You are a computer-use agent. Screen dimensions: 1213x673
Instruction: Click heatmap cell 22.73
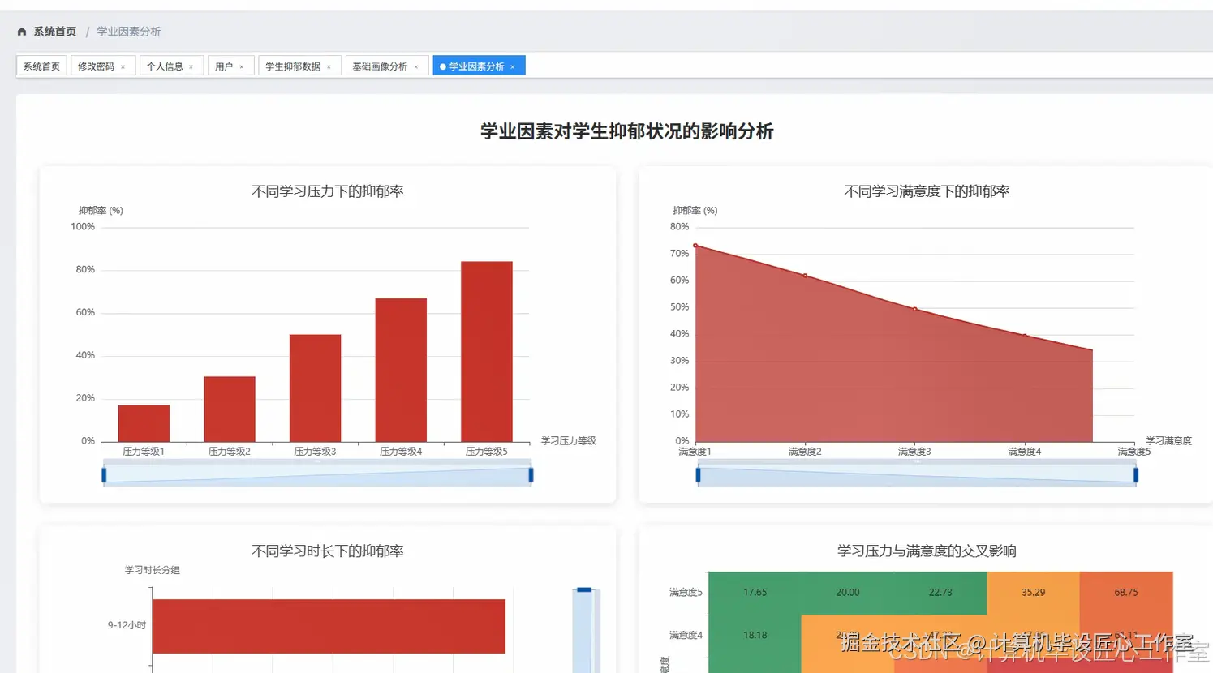pyautogui.click(x=940, y=593)
